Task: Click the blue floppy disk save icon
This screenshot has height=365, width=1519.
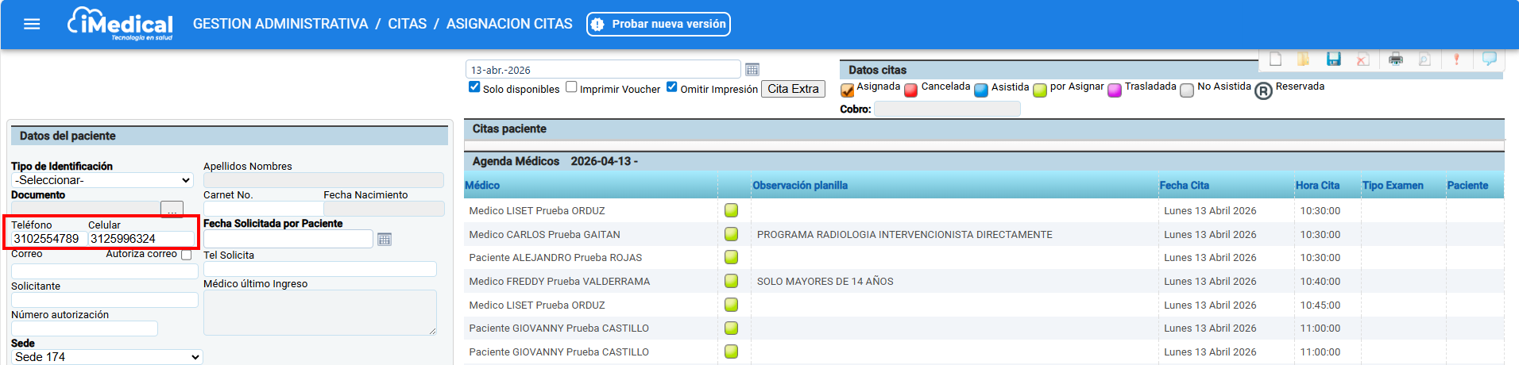Action: pos(1334,60)
